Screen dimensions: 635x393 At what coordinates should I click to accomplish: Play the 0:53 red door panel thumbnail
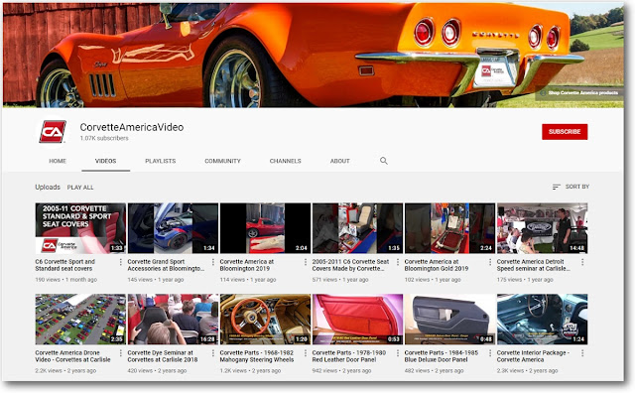pos(357,320)
